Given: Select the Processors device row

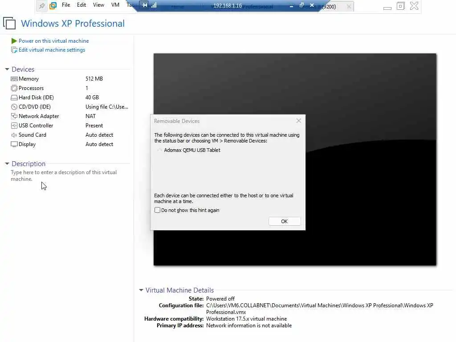Looking at the screenshot, I should coord(70,88).
